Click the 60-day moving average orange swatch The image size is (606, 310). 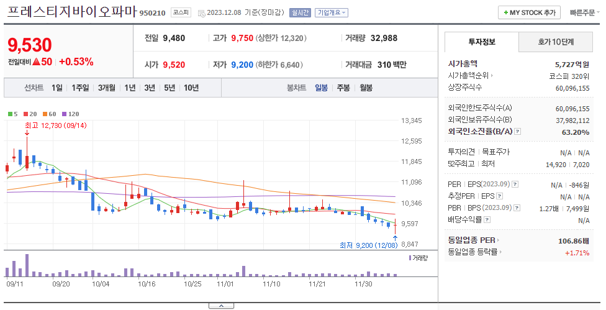[x=45, y=114]
